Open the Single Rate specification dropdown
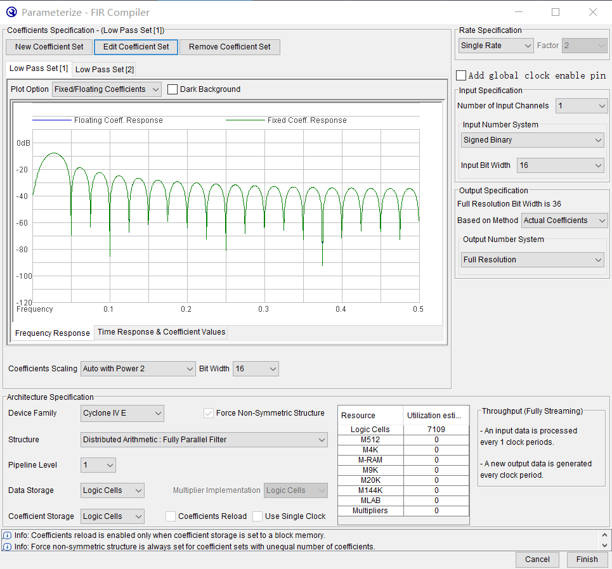This screenshot has height=569, width=612. 496,46
